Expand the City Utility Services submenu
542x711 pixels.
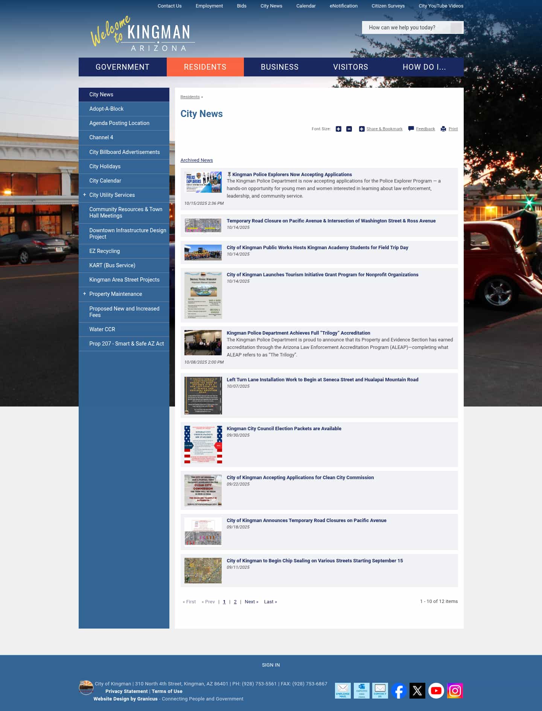(x=84, y=195)
